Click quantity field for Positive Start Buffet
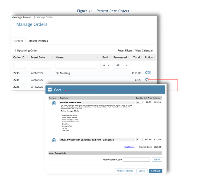 pos(139,102)
